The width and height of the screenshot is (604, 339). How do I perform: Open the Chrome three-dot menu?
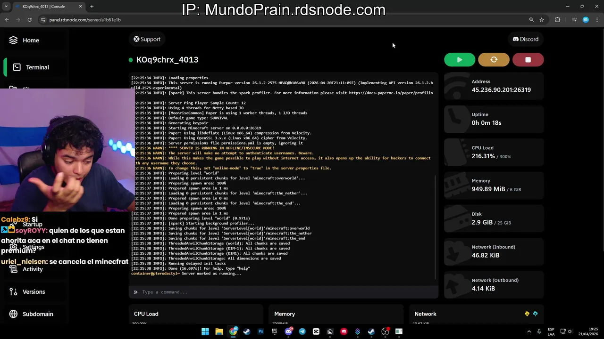point(597,20)
